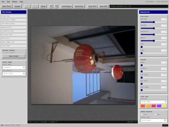Viewport: 169px width, 127px height.
Task: Click the Grain slider track
Action: click(154, 65)
